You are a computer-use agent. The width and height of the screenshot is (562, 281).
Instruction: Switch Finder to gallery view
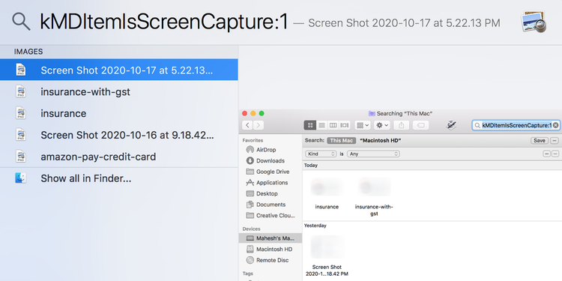(345, 125)
